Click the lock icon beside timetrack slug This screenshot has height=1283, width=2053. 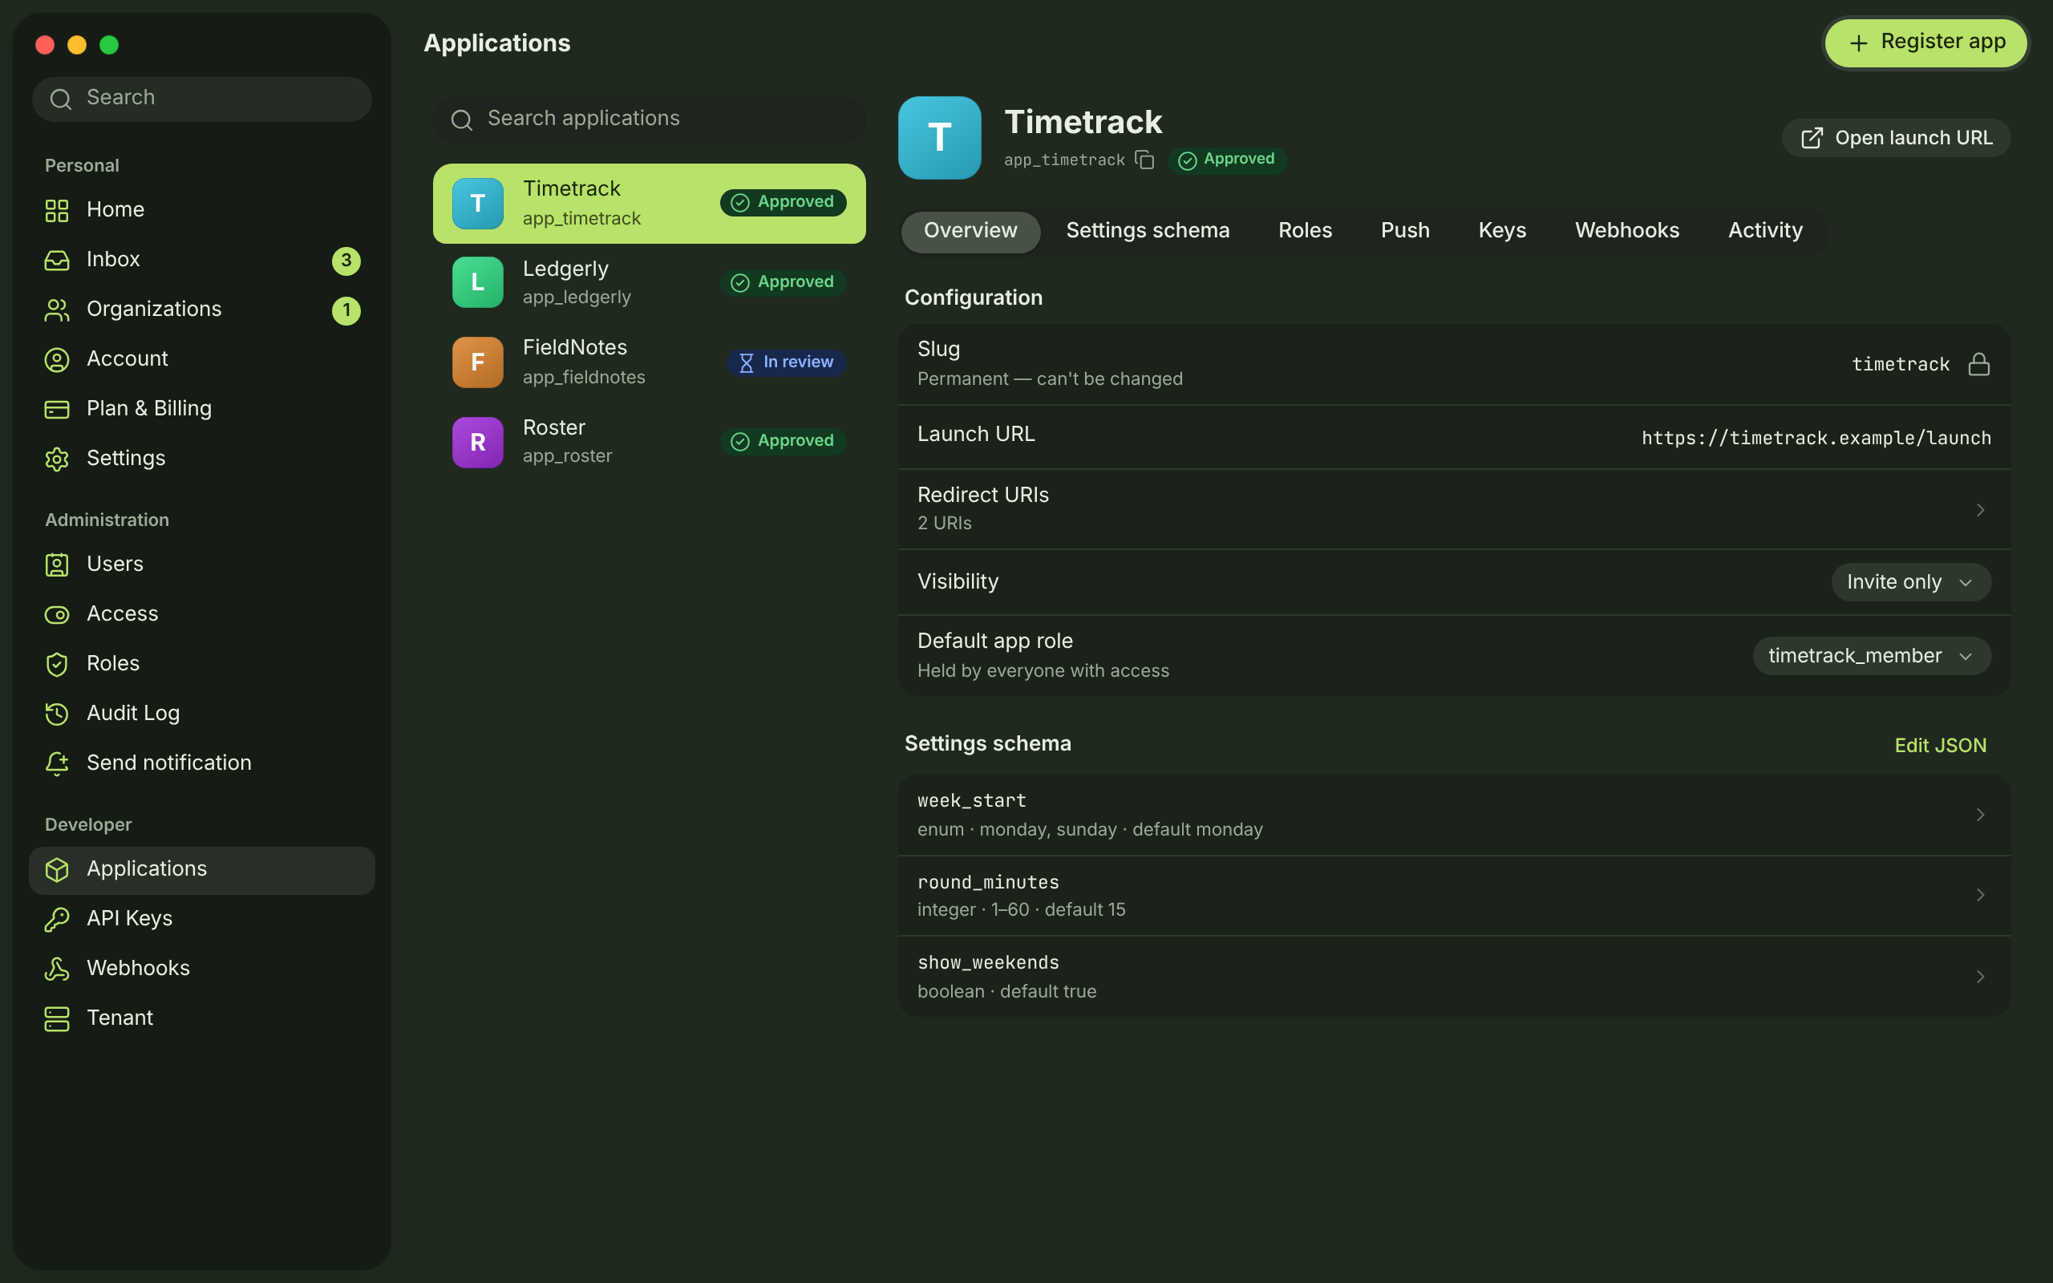(1979, 364)
